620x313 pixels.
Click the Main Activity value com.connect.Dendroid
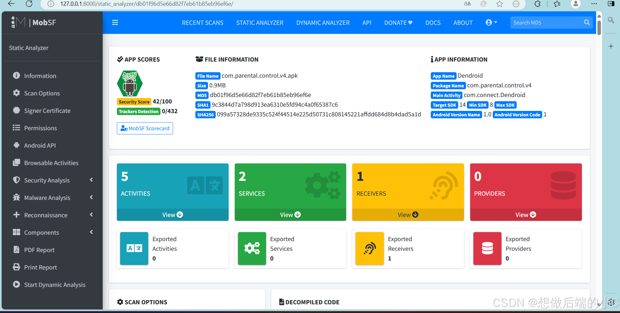pos(494,95)
